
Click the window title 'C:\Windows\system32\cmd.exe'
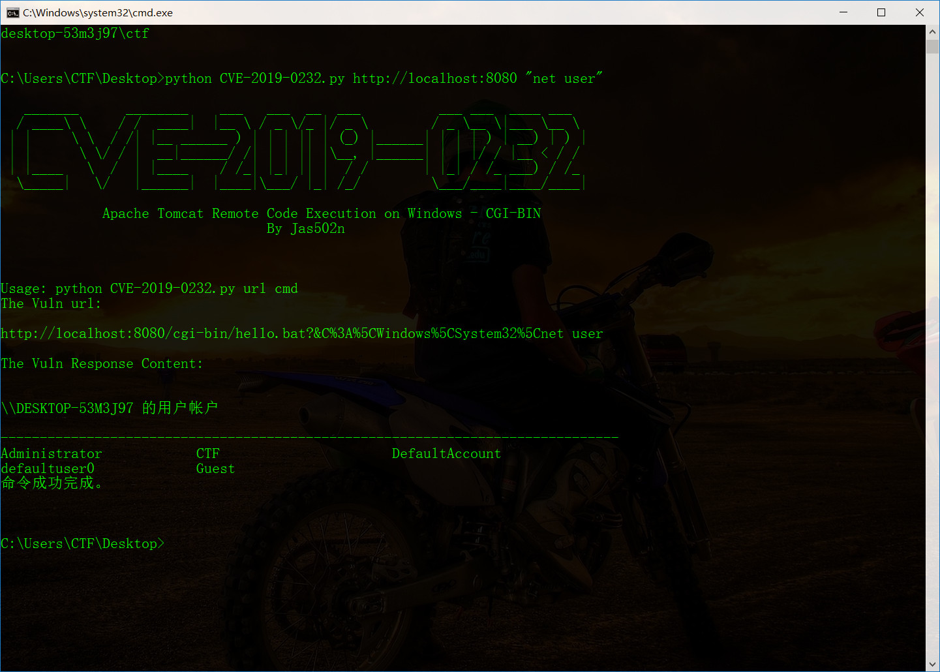click(x=98, y=12)
